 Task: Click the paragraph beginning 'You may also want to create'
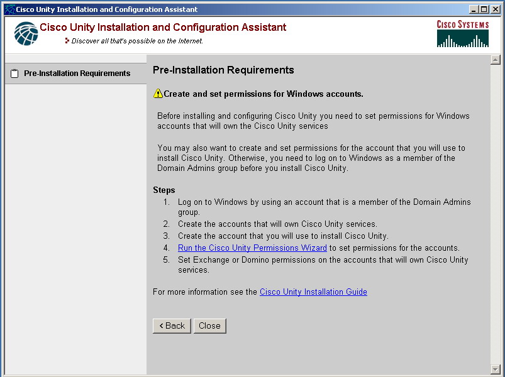coord(311,158)
